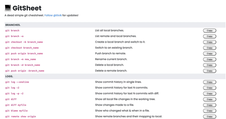
Task: Select the 'git checkout branch_name' code
Action: point(22,48)
